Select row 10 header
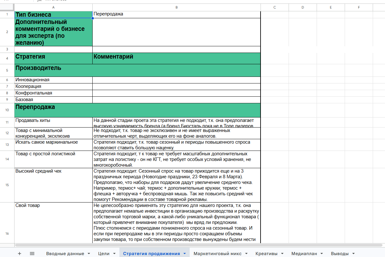 [x=7, y=110]
